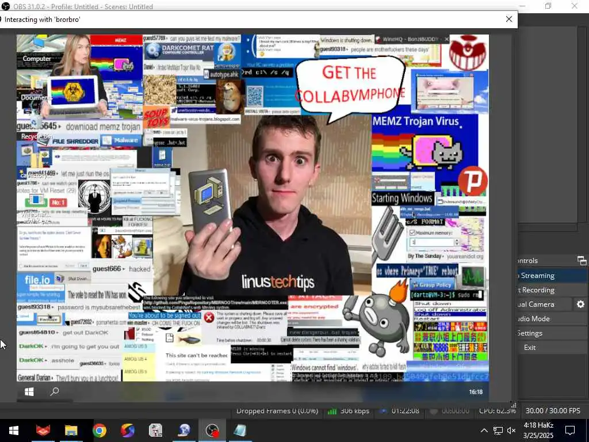Click the Exit button in OBS Controls
589x442 pixels.
pos(552,347)
